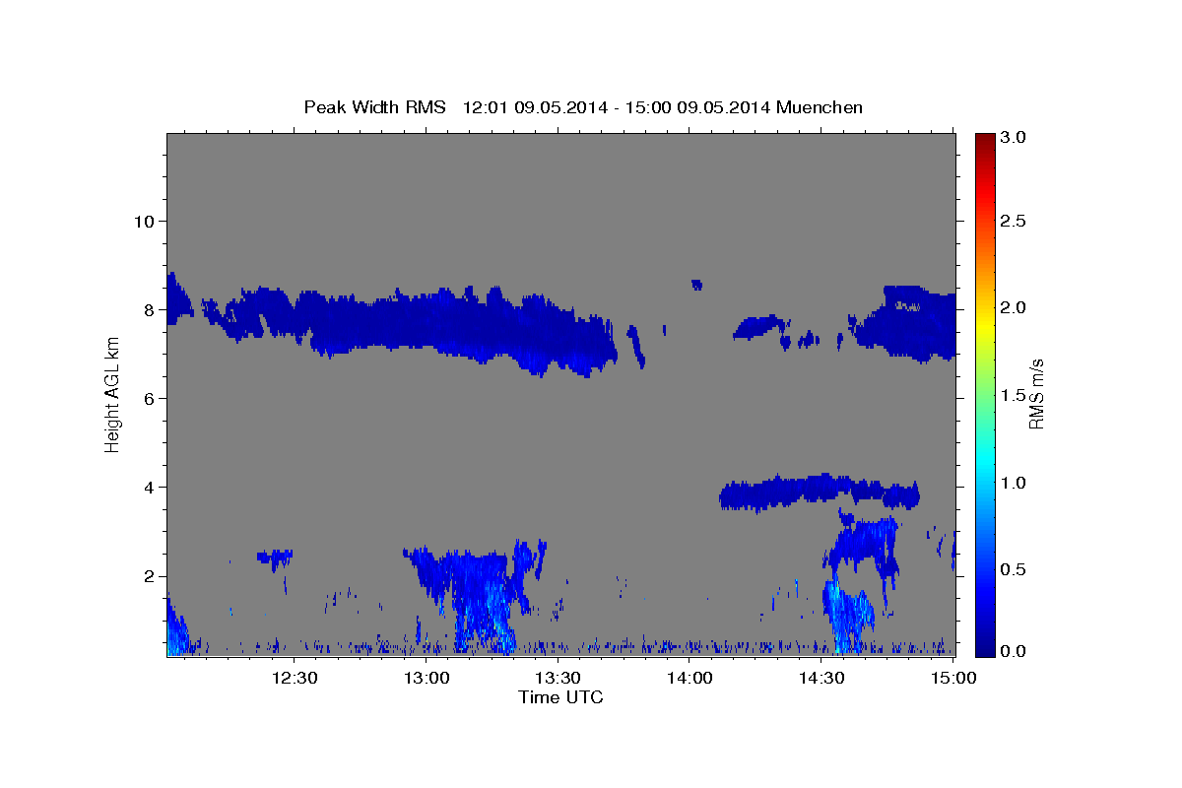This screenshot has width=1182, height=788.
Task: Click the colorbar value 0.0
Action: [x=1014, y=651]
